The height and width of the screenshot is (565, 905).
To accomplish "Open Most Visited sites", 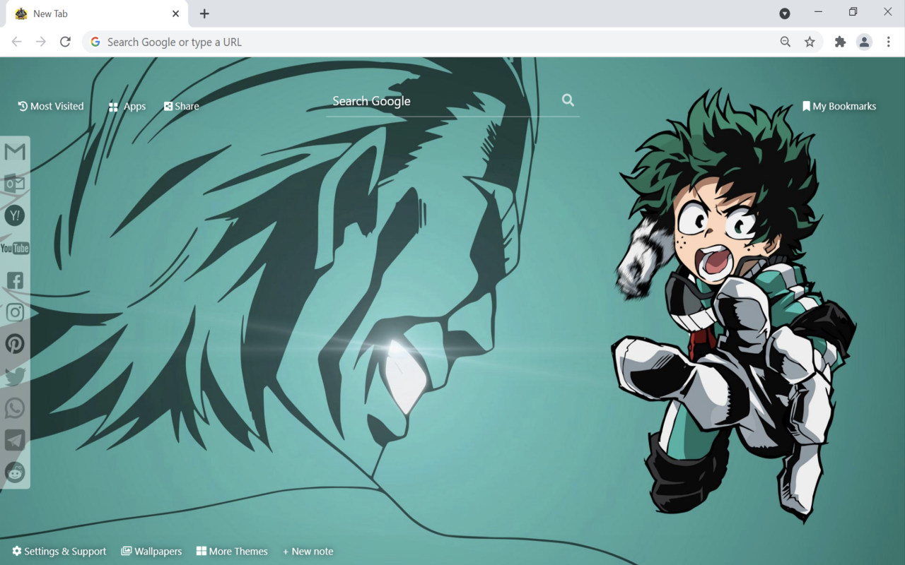I will point(50,106).
